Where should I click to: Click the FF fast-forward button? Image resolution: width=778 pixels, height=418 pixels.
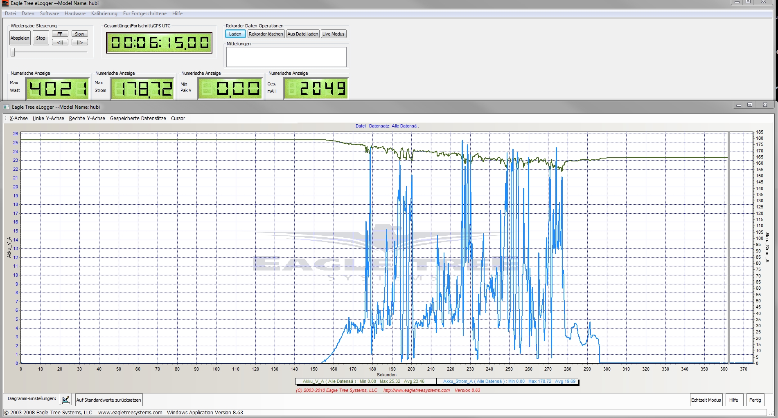tap(60, 34)
